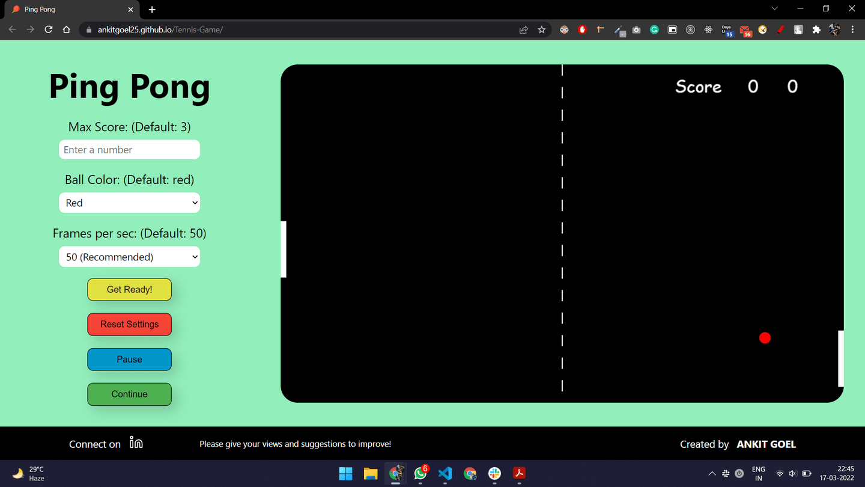This screenshot has height=487, width=865.
Task: Click the Reset Settings button
Action: (129, 324)
